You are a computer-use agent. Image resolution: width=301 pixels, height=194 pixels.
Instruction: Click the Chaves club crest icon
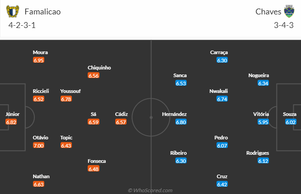[x=288, y=11]
